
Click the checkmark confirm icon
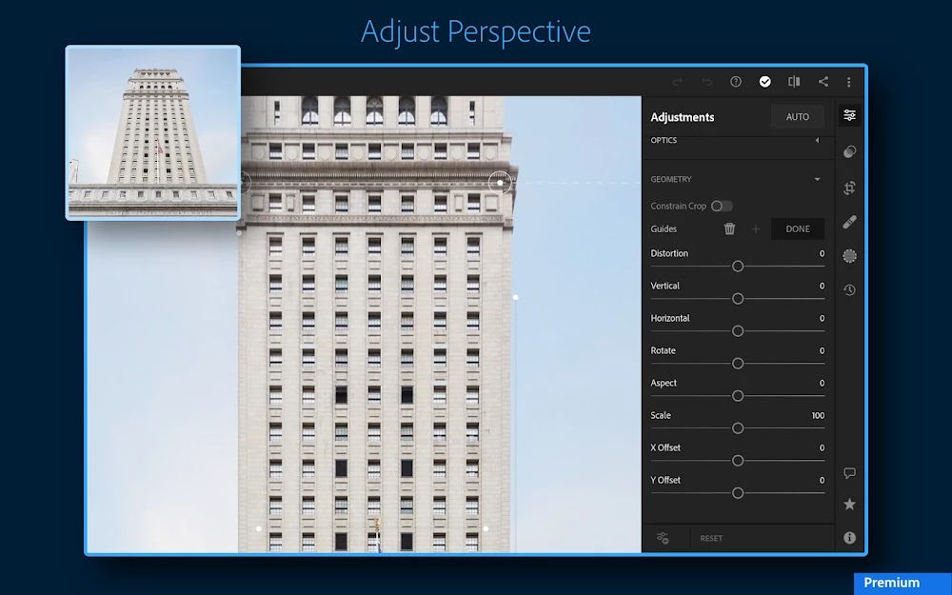(765, 81)
